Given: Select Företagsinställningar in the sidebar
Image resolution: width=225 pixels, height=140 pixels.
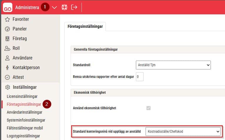Looking at the screenshot, I should click(24, 104).
